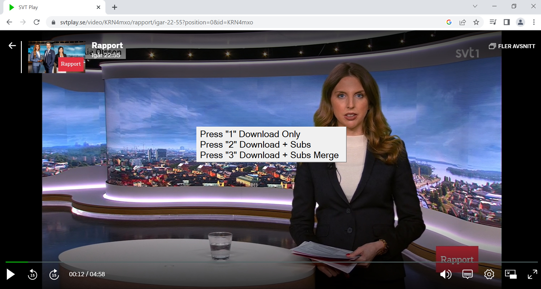Open a new browser tab
Viewport: 541px width, 289px height.
coord(115,7)
